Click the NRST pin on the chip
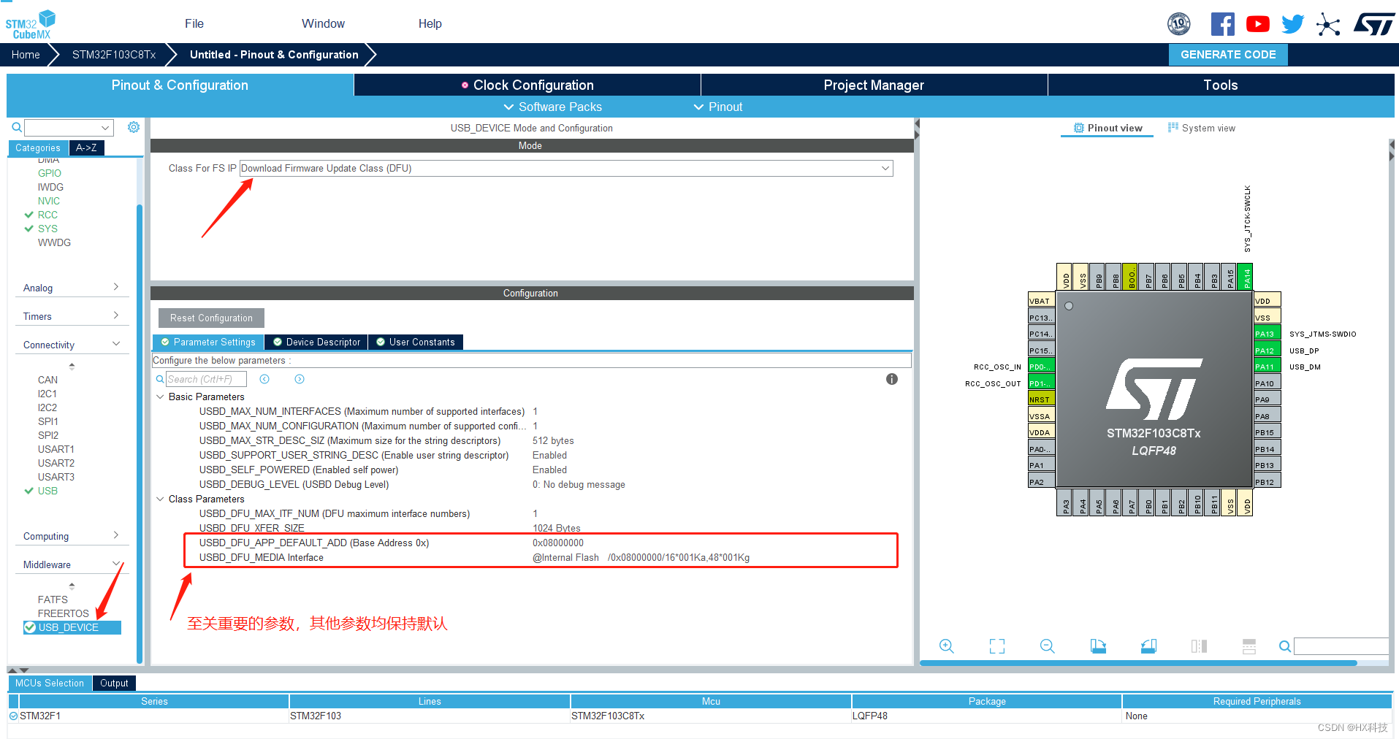1399x739 pixels. 1041,399
